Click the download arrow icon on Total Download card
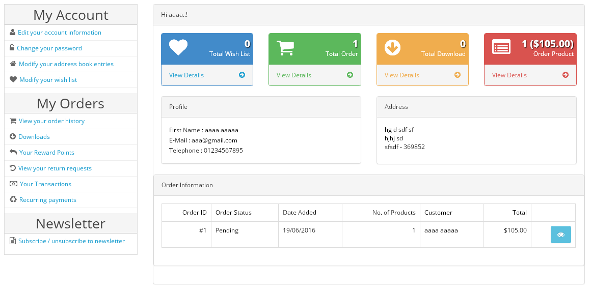This screenshot has width=591, height=292. 392,48
